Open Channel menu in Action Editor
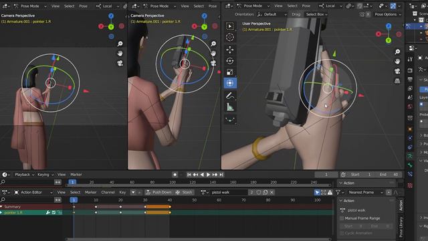 coord(108,192)
